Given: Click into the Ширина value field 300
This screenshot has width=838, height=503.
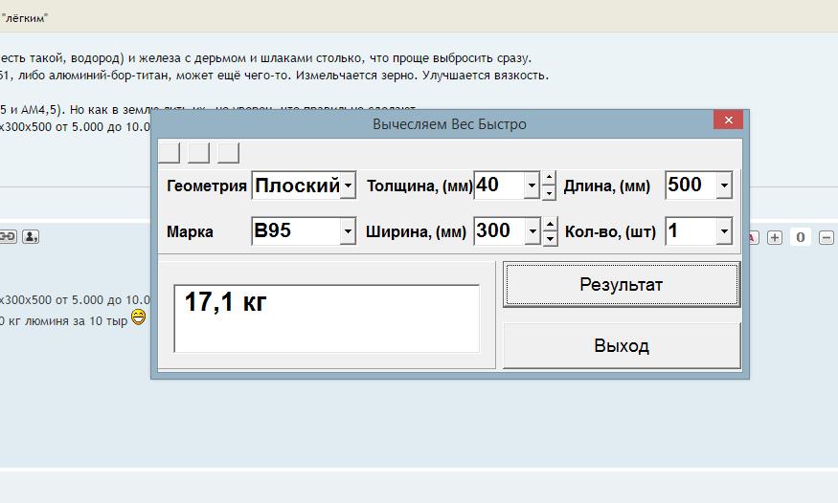Looking at the screenshot, I should (500, 231).
